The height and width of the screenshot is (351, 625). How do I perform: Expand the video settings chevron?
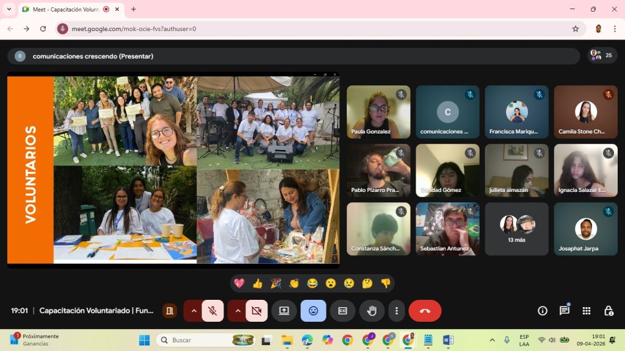[x=238, y=311]
